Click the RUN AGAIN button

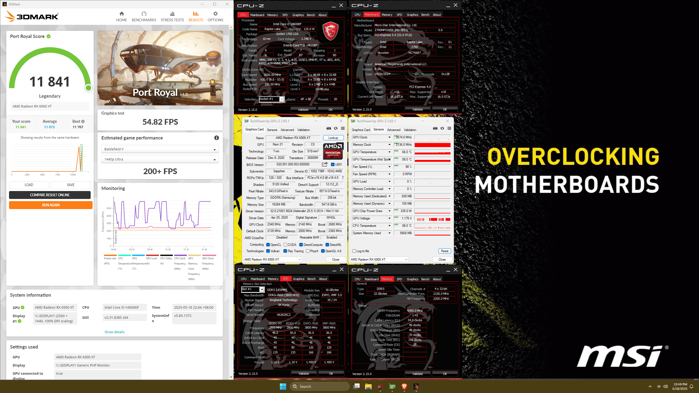coord(51,205)
